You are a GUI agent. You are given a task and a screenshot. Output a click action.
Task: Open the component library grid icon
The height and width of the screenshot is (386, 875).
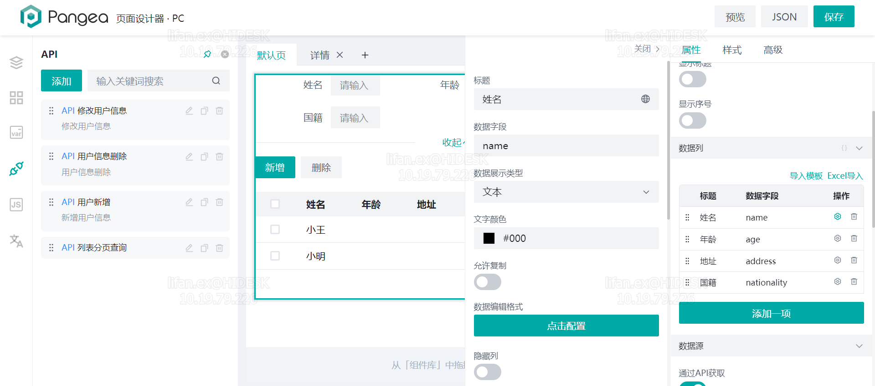pyautogui.click(x=16, y=98)
